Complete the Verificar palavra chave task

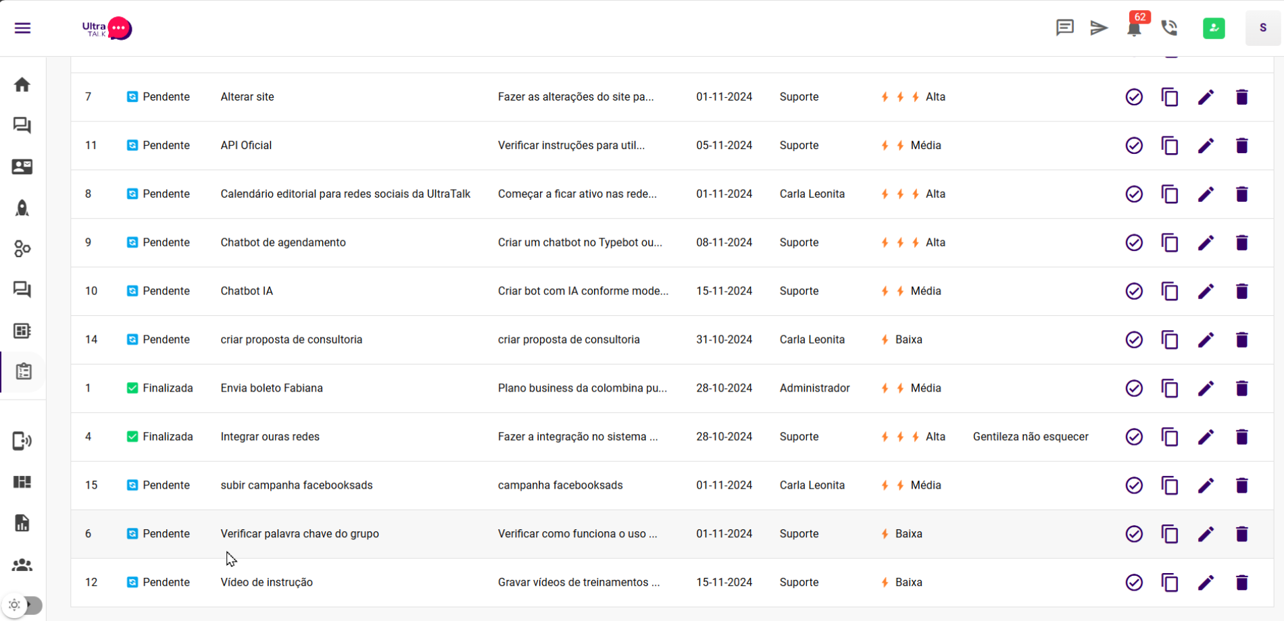click(x=1134, y=535)
